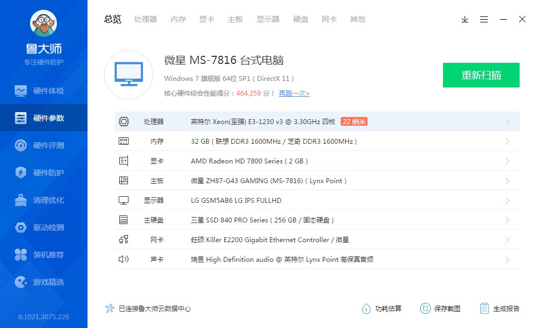The image size is (536, 328).
Task: Switch to the 处理器 tab
Action: (145, 20)
